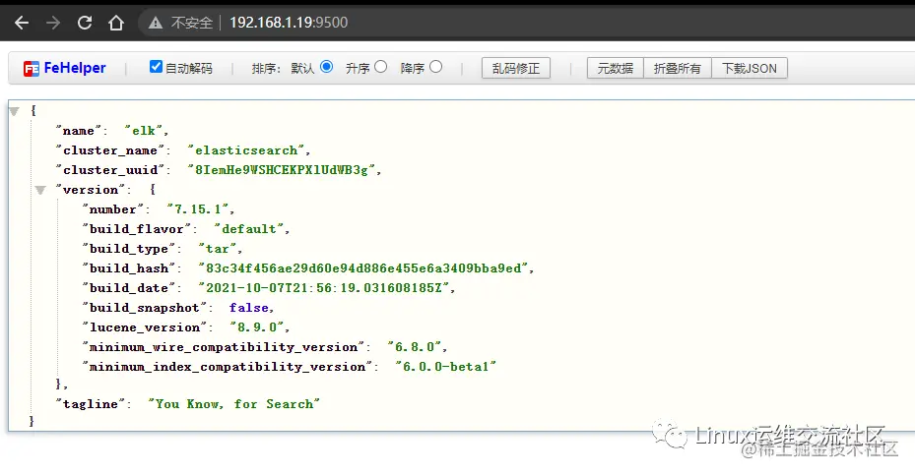Open the FeHelper brand link
The width and height of the screenshot is (915, 475).
click(x=75, y=68)
